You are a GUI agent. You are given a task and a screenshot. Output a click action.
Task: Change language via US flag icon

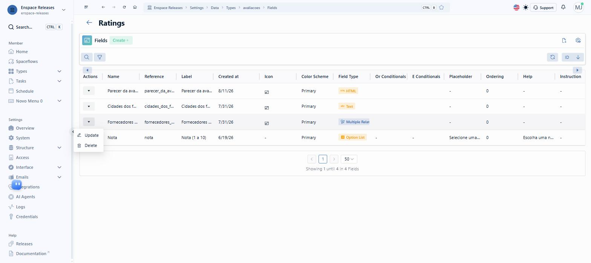516,8
